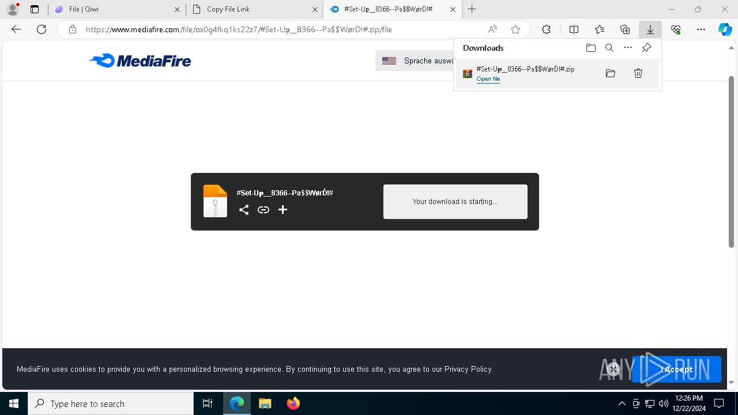Screen dimensions: 738x415
Task: Show hidden system tray icons
Action: pyautogui.click(x=622, y=403)
